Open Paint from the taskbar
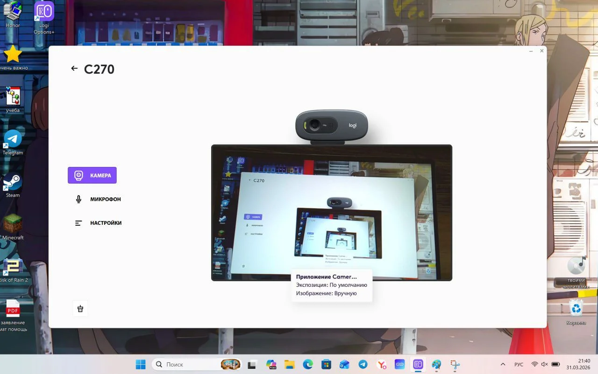This screenshot has height=374, width=598. pos(436,364)
